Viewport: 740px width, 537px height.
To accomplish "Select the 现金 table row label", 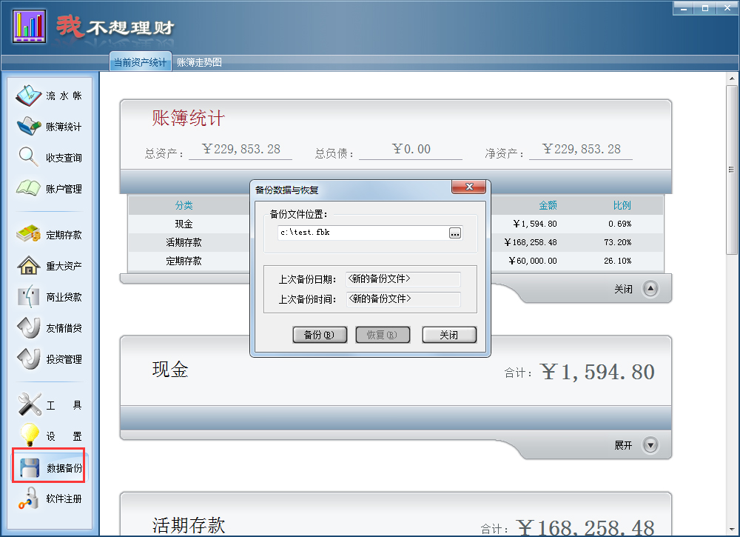I will tap(184, 224).
